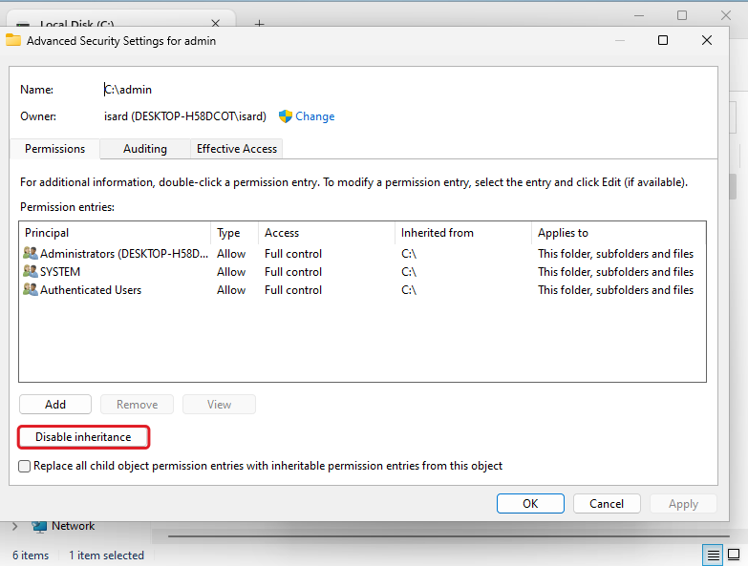Switch to the Effective Access tab

(x=236, y=149)
